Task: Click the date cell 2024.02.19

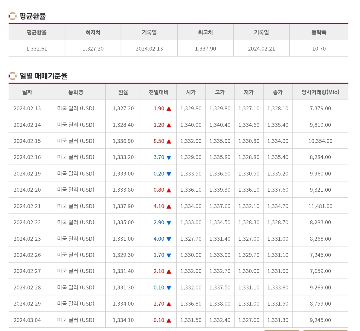Action: [27, 174]
